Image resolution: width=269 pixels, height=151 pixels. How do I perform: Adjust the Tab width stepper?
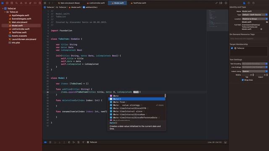(253, 75)
